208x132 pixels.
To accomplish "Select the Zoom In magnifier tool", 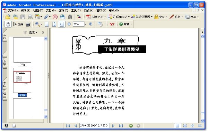I will pyautogui.click(x=37, y=24).
